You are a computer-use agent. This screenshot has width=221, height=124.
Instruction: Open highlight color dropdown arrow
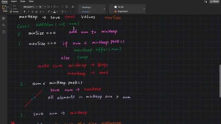coord(51,12)
